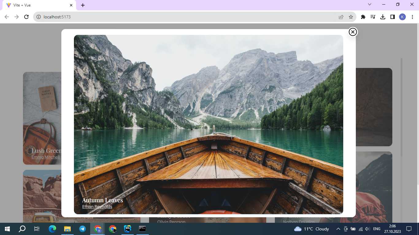Screen dimensions: 419x235
Task: Visit Emma Mitchell's profile link
Action: [x=46, y=157]
